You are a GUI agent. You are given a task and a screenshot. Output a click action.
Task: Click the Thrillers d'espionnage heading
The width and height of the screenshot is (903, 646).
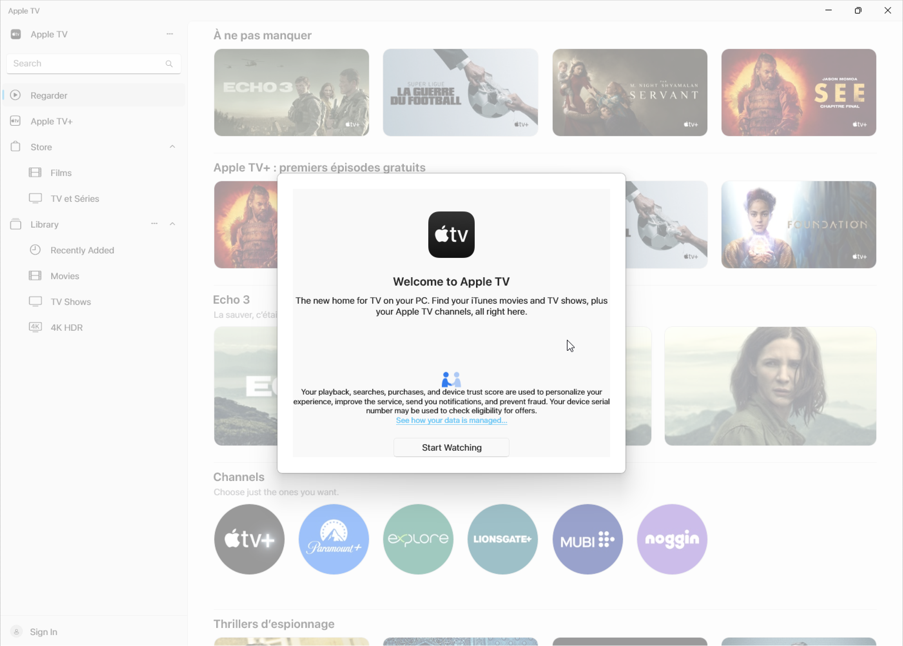[274, 624]
